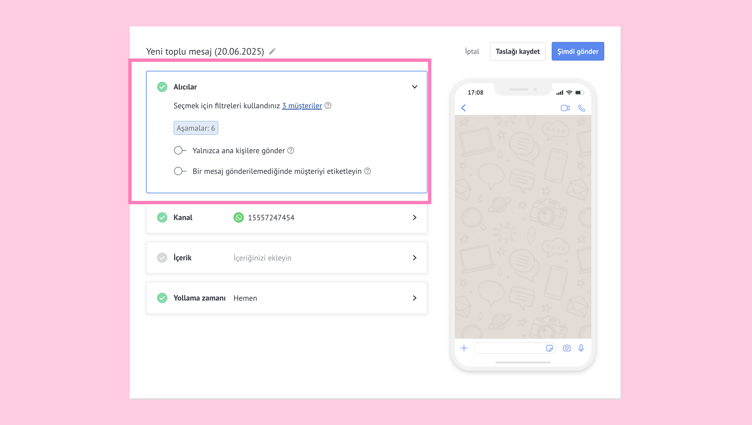
Task: Click the green check icon beside Yollama zamanı
Action: tap(162, 298)
